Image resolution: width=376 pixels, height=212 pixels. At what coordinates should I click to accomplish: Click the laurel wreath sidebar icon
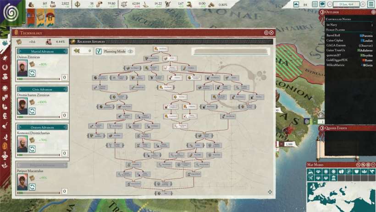(x=5, y=67)
